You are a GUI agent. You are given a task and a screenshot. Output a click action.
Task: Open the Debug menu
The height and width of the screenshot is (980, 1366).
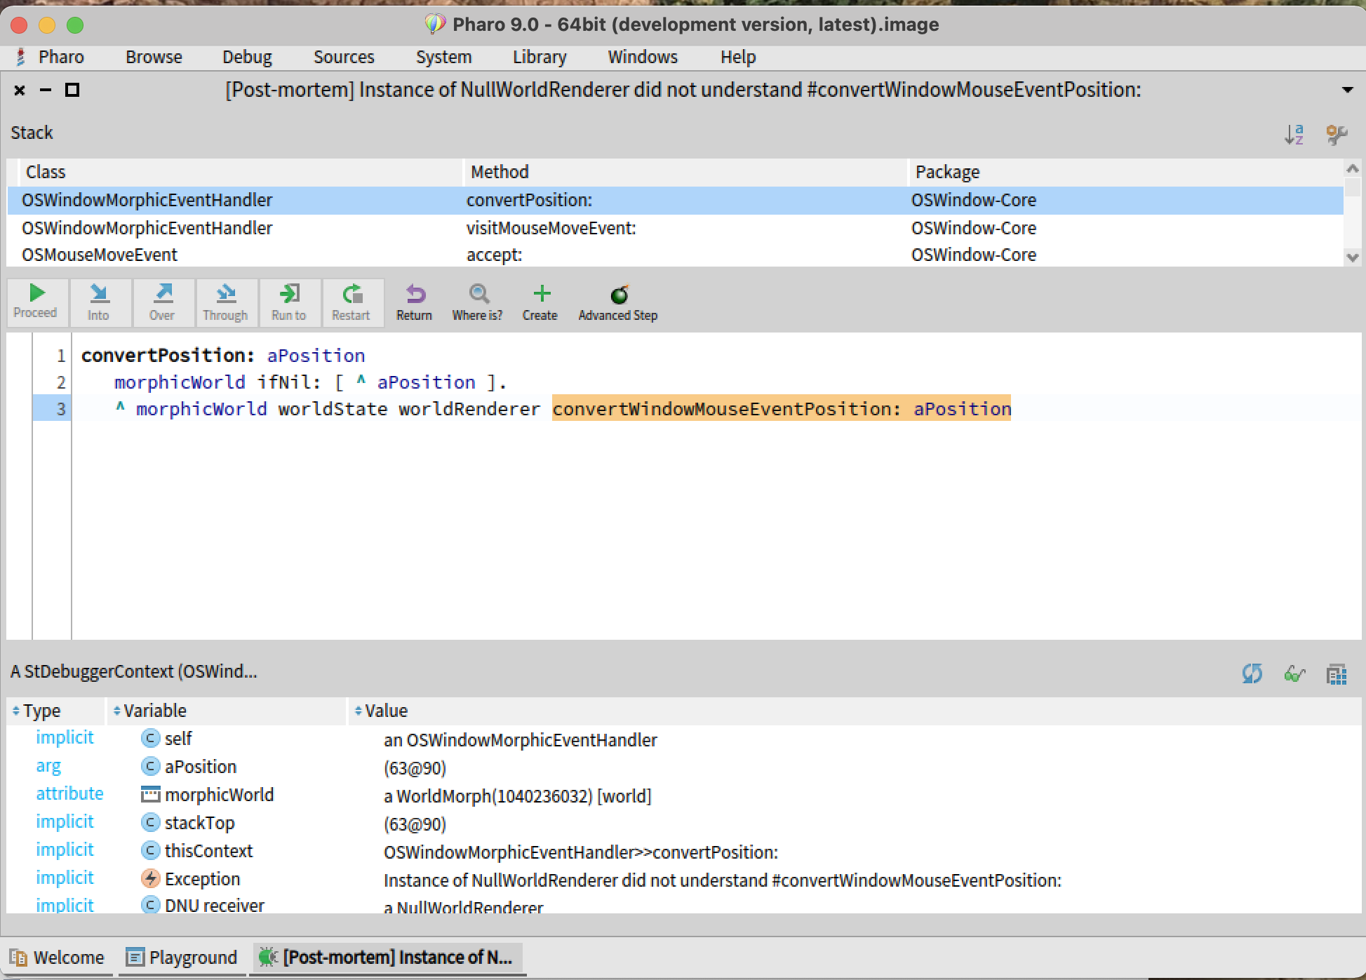click(247, 57)
